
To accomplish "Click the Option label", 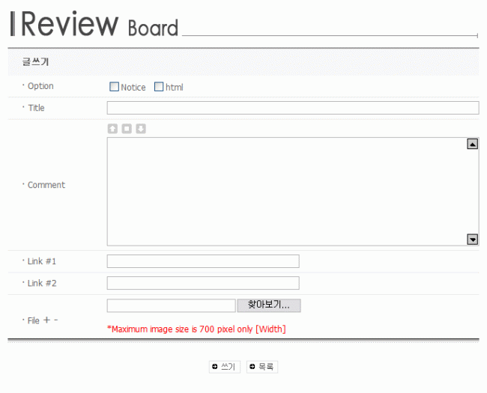I will pos(40,86).
